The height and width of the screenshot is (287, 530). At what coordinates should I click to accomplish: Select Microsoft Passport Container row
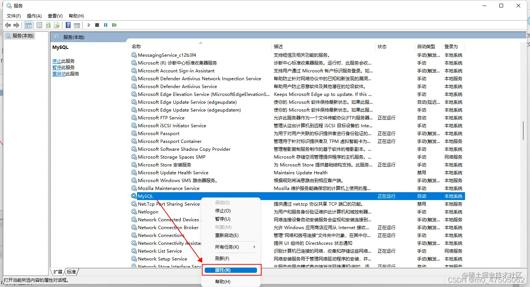297,141
